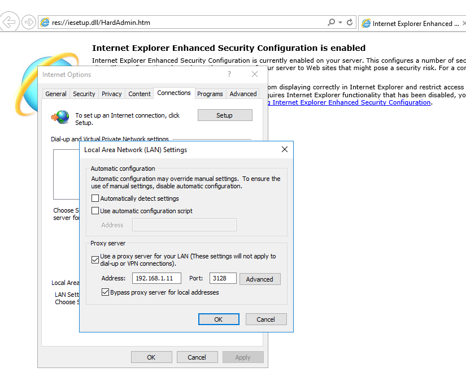Close the LAN Settings dialog with X
Image resolution: width=466 pixels, height=376 pixels.
tap(285, 149)
